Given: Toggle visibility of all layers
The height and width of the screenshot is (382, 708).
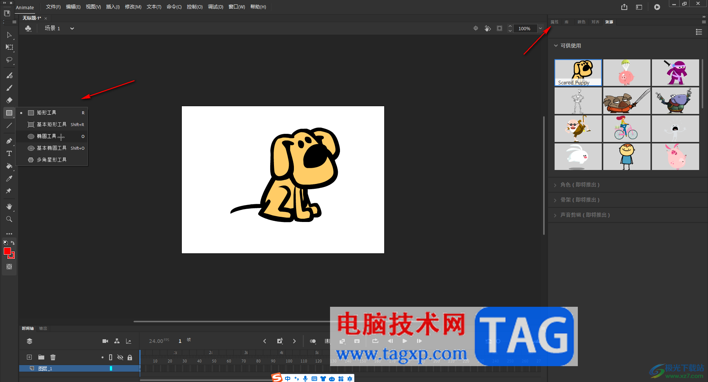Looking at the screenshot, I should 120,357.
